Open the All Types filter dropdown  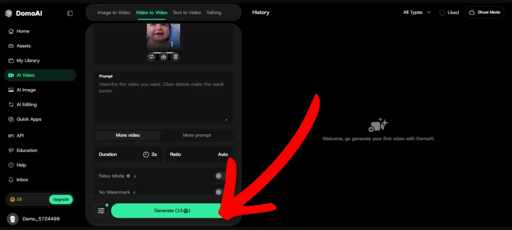tap(417, 12)
